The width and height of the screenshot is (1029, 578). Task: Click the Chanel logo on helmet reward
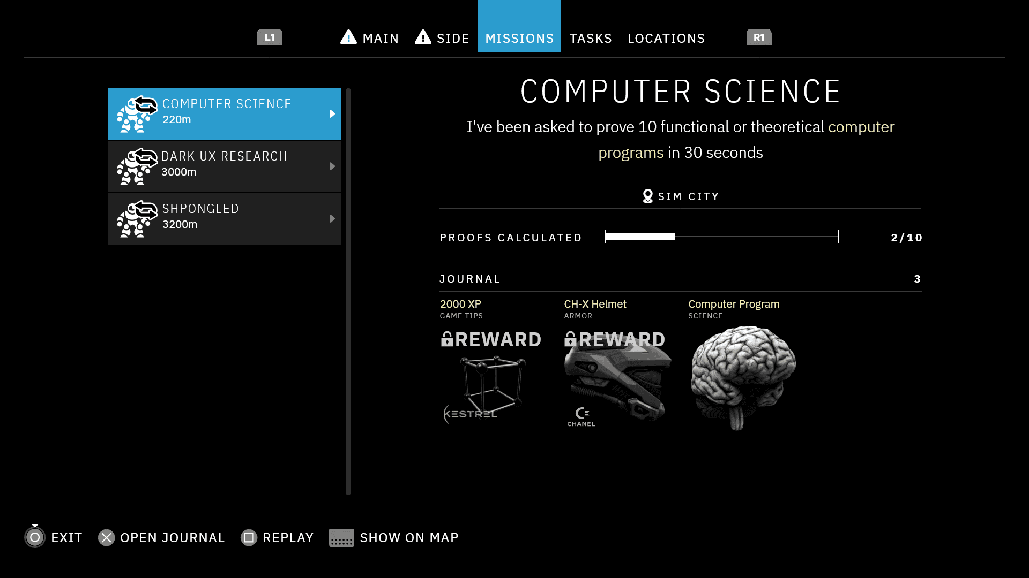point(581,417)
